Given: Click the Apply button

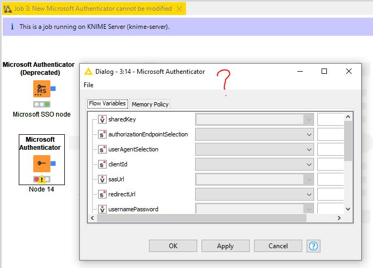Looking at the screenshot, I should click(225, 246).
